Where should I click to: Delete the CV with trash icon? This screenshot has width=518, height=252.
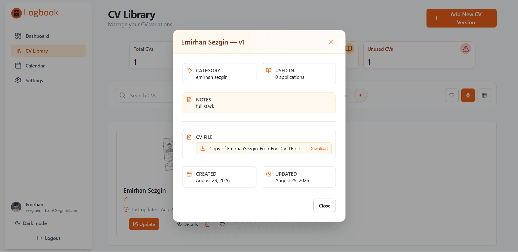pyautogui.click(x=207, y=224)
